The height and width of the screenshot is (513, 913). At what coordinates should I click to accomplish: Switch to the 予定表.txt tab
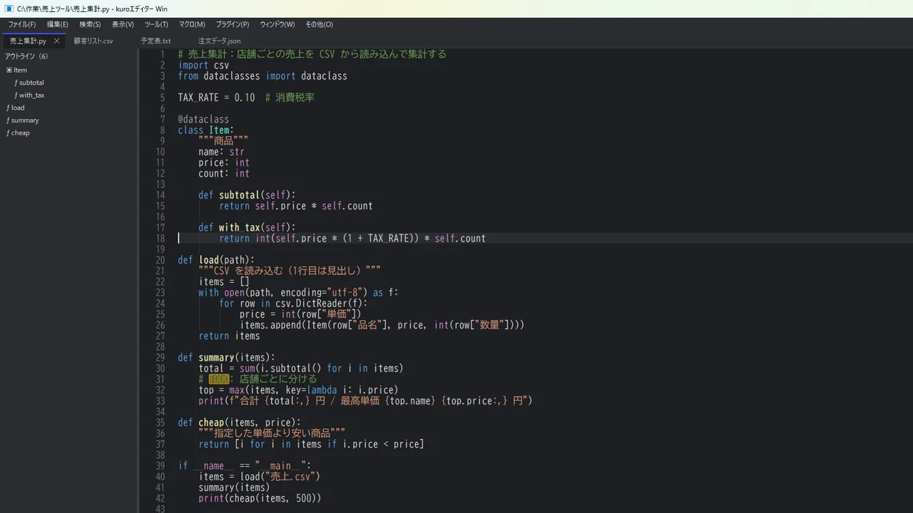click(155, 41)
